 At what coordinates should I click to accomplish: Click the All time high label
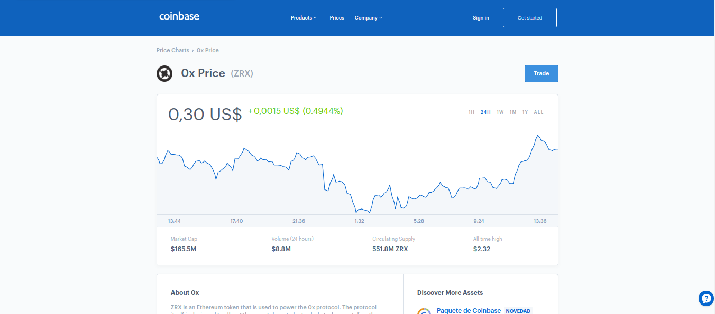[x=488, y=239]
